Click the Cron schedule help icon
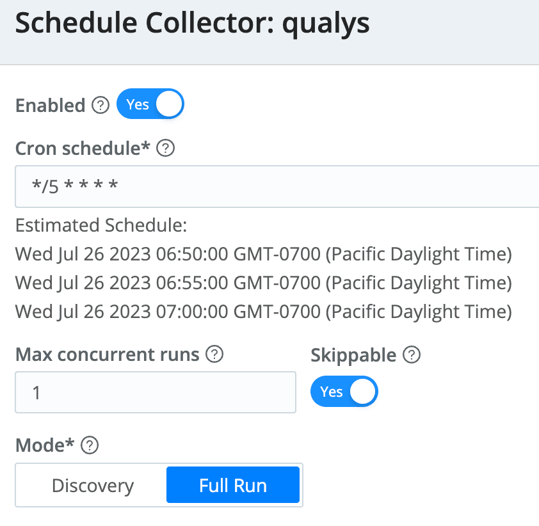 [x=166, y=149]
